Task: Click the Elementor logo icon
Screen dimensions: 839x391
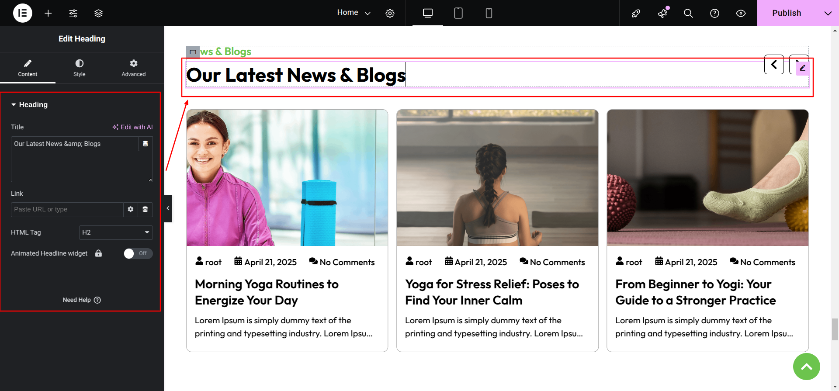Action: coord(23,13)
